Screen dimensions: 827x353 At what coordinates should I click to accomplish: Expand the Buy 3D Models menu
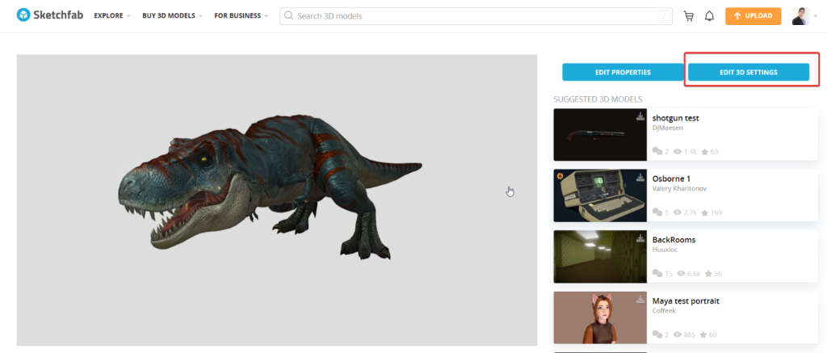(173, 16)
